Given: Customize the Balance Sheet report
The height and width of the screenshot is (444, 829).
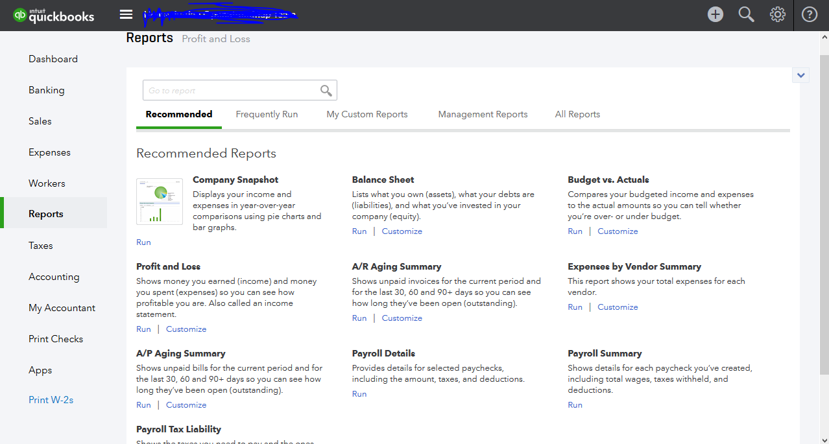Looking at the screenshot, I should [402, 231].
